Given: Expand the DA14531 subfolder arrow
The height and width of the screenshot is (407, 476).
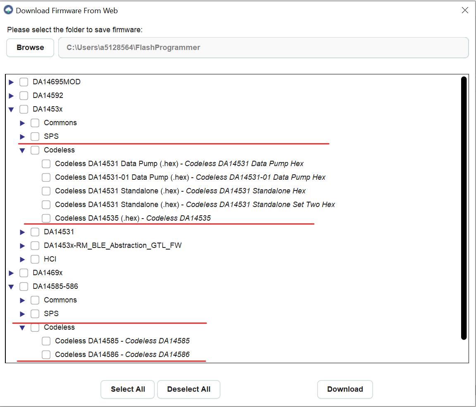Looking at the screenshot, I should [x=22, y=232].
